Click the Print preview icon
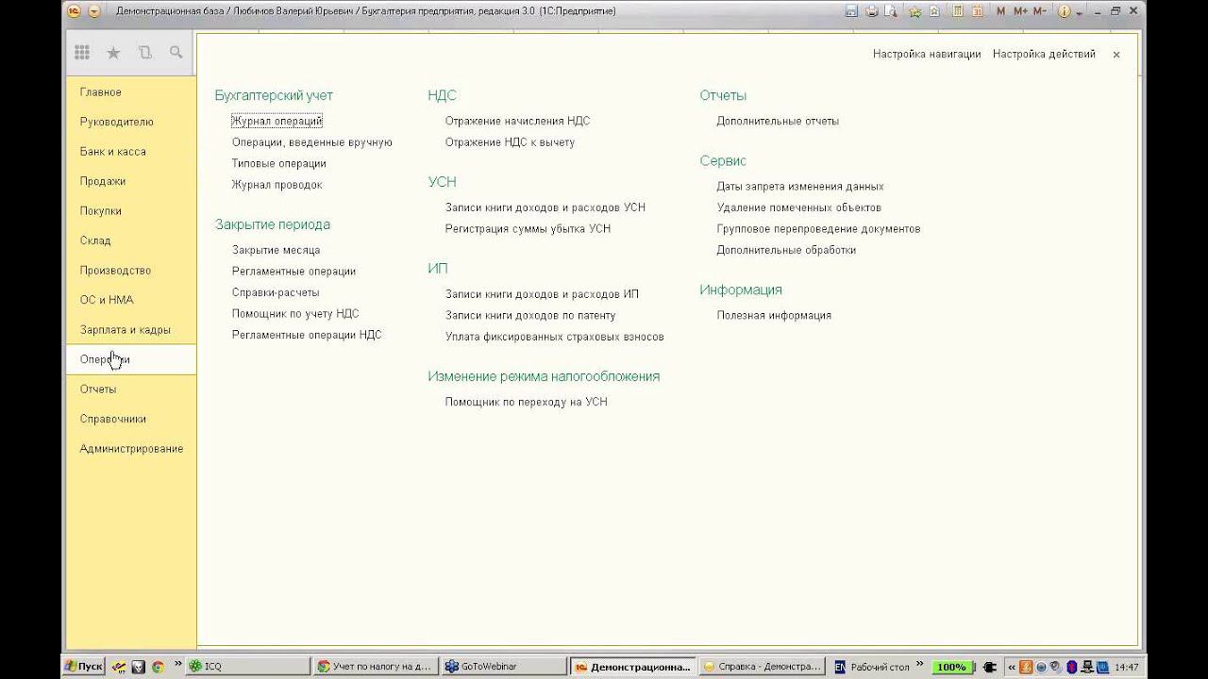Screen dimensions: 1208x679 point(891,11)
